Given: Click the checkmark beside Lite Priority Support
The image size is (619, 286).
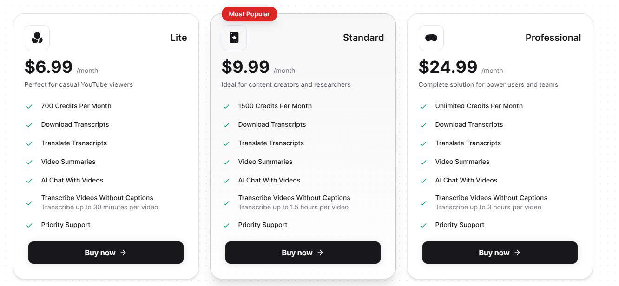Looking at the screenshot, I should click(29, 225).
